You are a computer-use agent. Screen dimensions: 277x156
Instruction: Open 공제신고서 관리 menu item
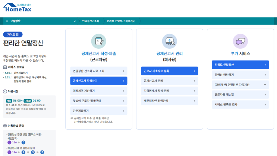170,81
